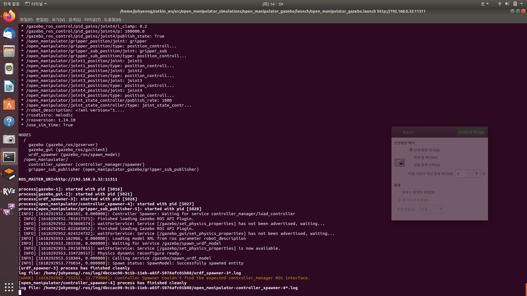Show applications grid in dock
Screen dimensions: 527x296
(x=9, y=287)
